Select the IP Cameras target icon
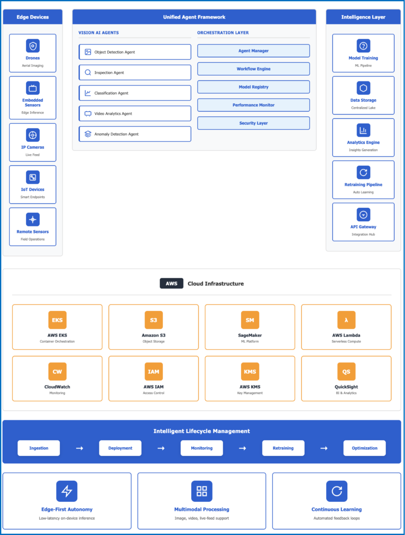The width and height of the screenshot is (405, 535). tap(33, 135)
